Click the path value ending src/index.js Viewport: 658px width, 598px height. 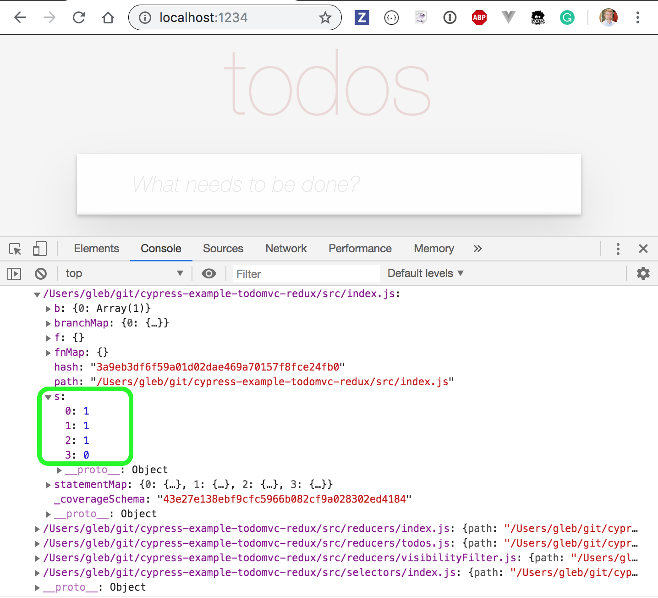272,382
